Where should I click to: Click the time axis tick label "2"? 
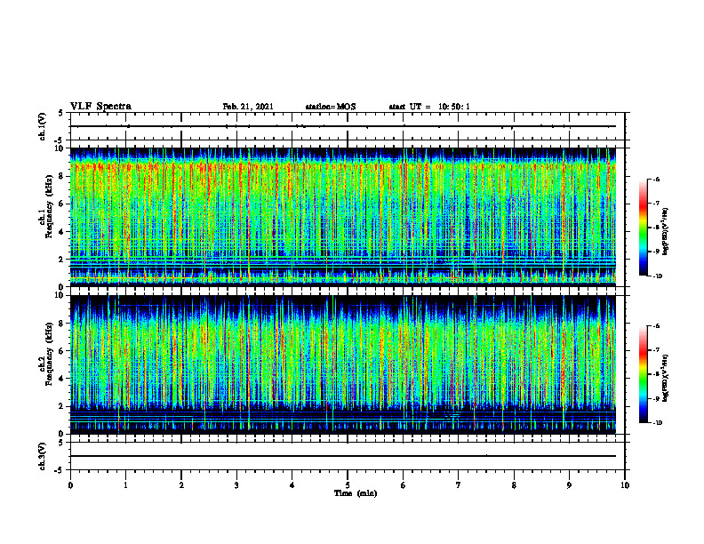pyautogui.click(x=181, y=485)
